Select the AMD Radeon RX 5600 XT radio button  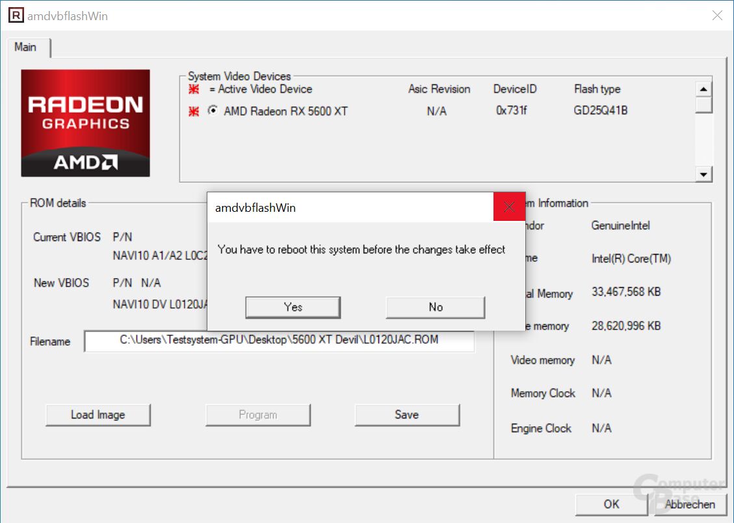click(213, 110)
